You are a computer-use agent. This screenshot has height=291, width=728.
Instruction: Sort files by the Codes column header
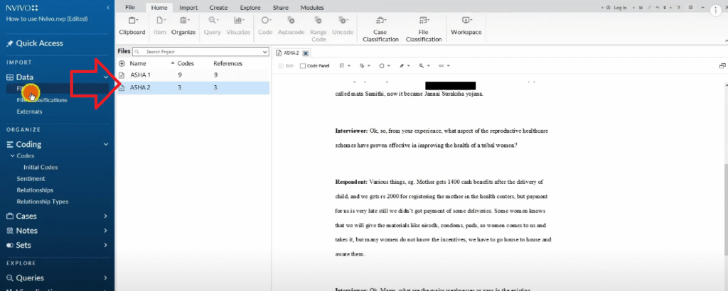[x=186, y=63]
